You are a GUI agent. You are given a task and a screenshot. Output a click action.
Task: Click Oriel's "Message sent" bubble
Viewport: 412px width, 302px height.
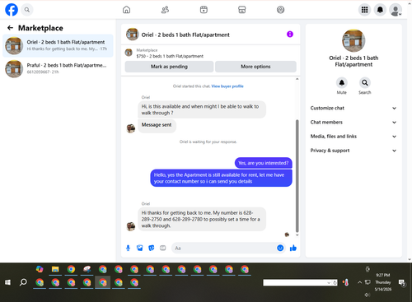[x=157, y=125]
